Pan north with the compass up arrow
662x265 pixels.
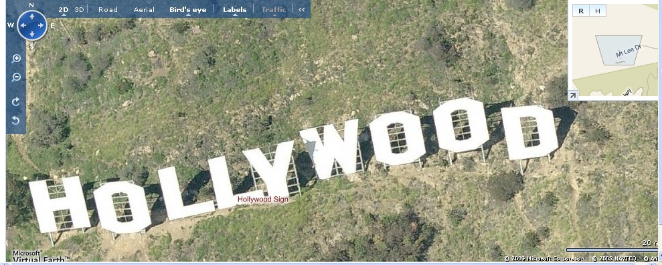pyautogui.click(x=32, y=17)
